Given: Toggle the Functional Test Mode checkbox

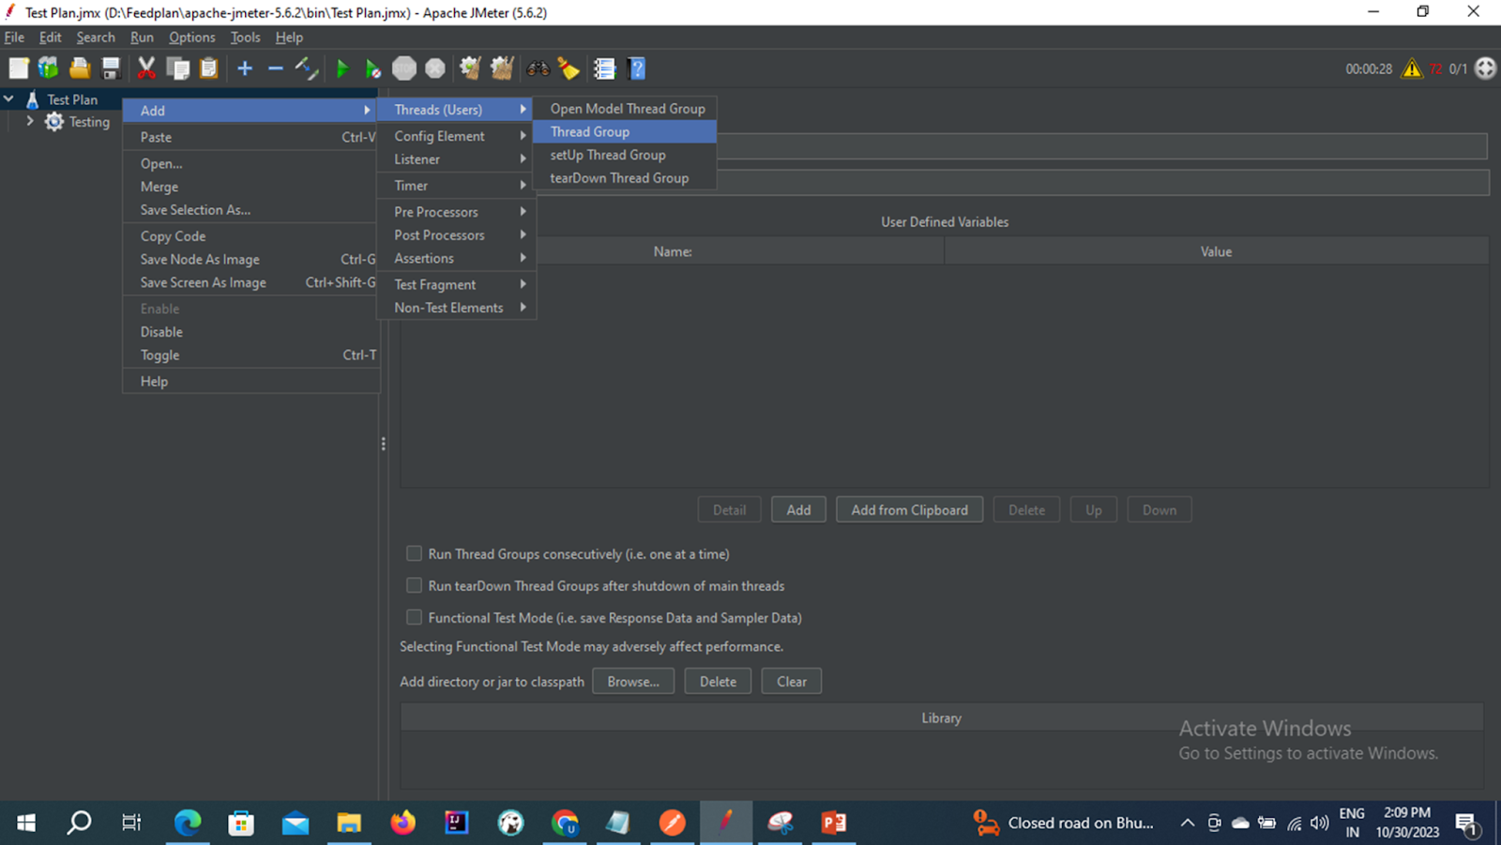Looking at the screenshot, I should (x=414, y=617).
